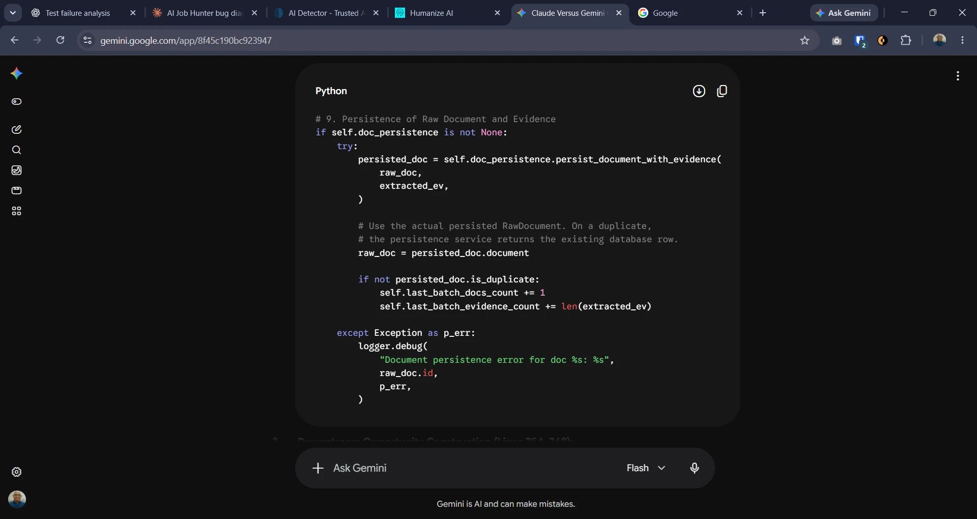This screenshot has width=977, height=519.
Task: Click the Gemini sparkle logo in sidebar
Action: coord(16,74)
